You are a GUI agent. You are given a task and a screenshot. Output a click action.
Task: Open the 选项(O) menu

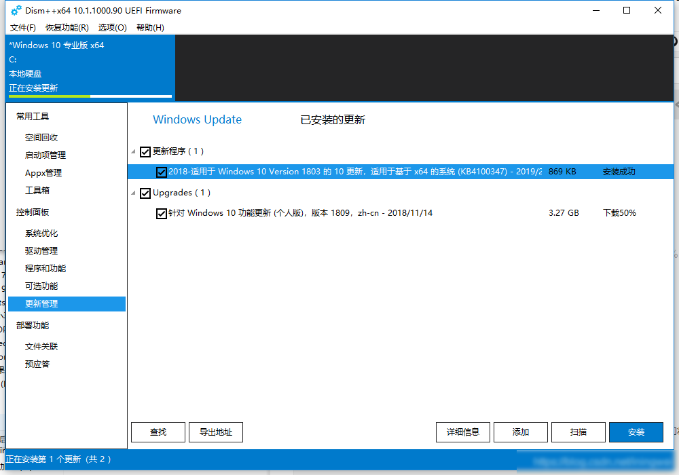(113, 28)
